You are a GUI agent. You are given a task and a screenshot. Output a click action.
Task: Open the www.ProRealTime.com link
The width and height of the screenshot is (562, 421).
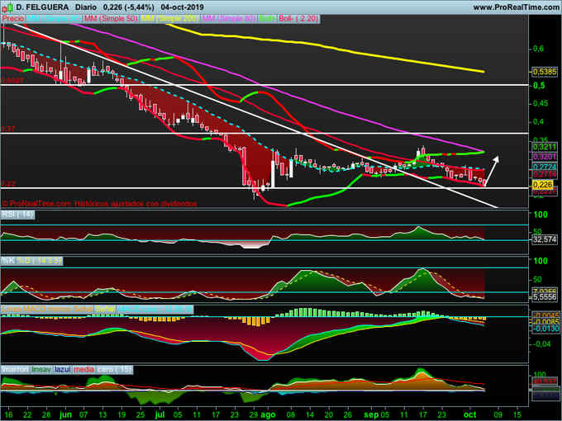pos(517,7)
